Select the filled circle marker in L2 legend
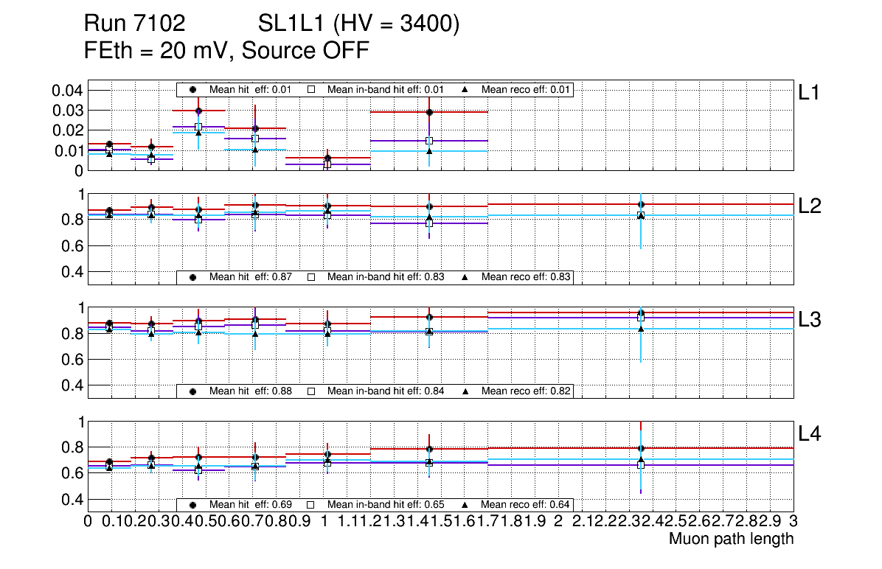This screenshot has width=882, height=569. coord(193,277)
